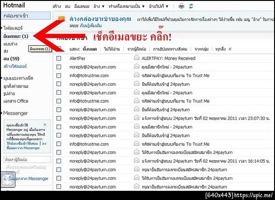Select the checkbox of the topmost info@totrustme.com email
The image size is (275, 200).
coord(59,75)
